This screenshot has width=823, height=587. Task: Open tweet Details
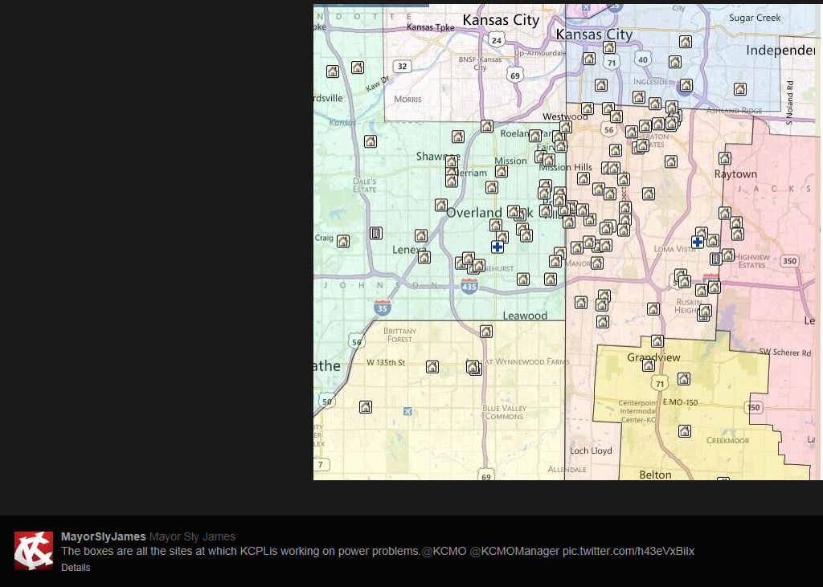click(76, 568)
